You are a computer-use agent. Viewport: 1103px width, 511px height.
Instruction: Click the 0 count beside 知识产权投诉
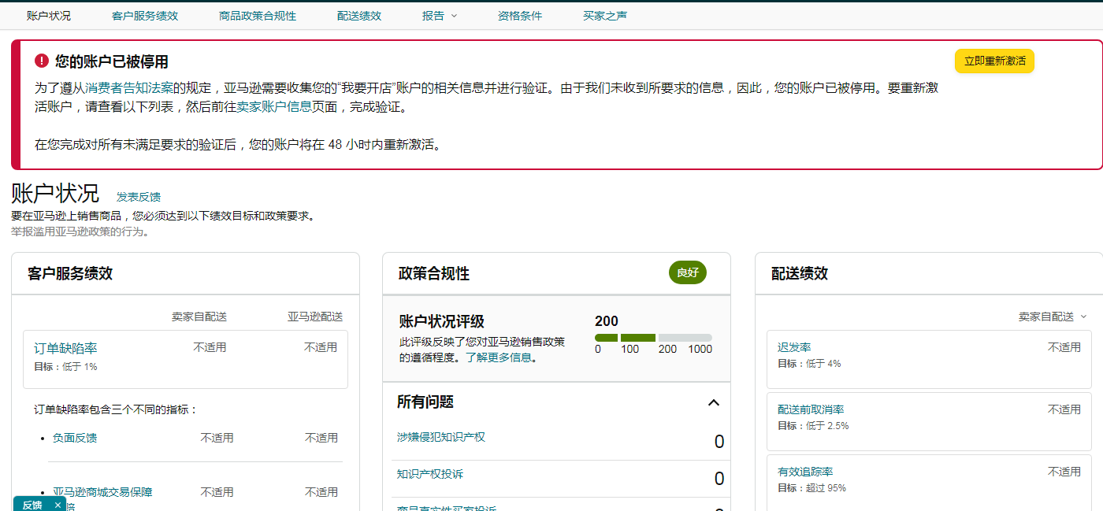click(719, 479)
